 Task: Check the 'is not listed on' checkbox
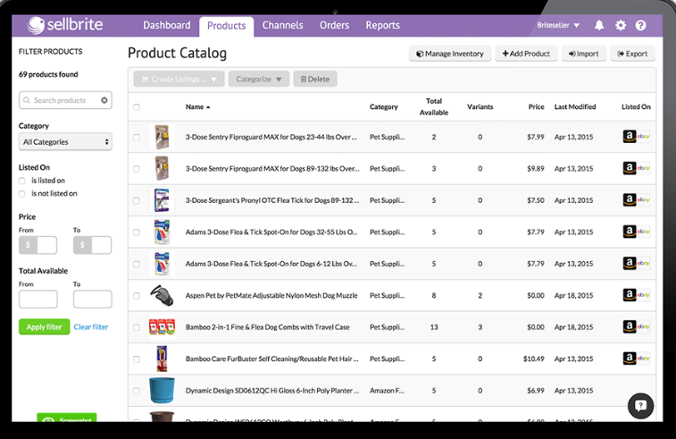(x=22, y=193)
